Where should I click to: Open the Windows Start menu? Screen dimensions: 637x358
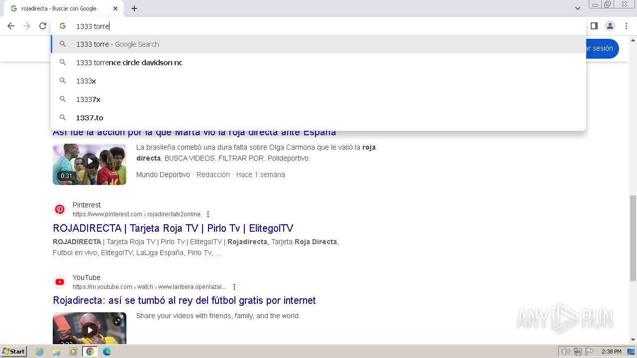point(13,352)
